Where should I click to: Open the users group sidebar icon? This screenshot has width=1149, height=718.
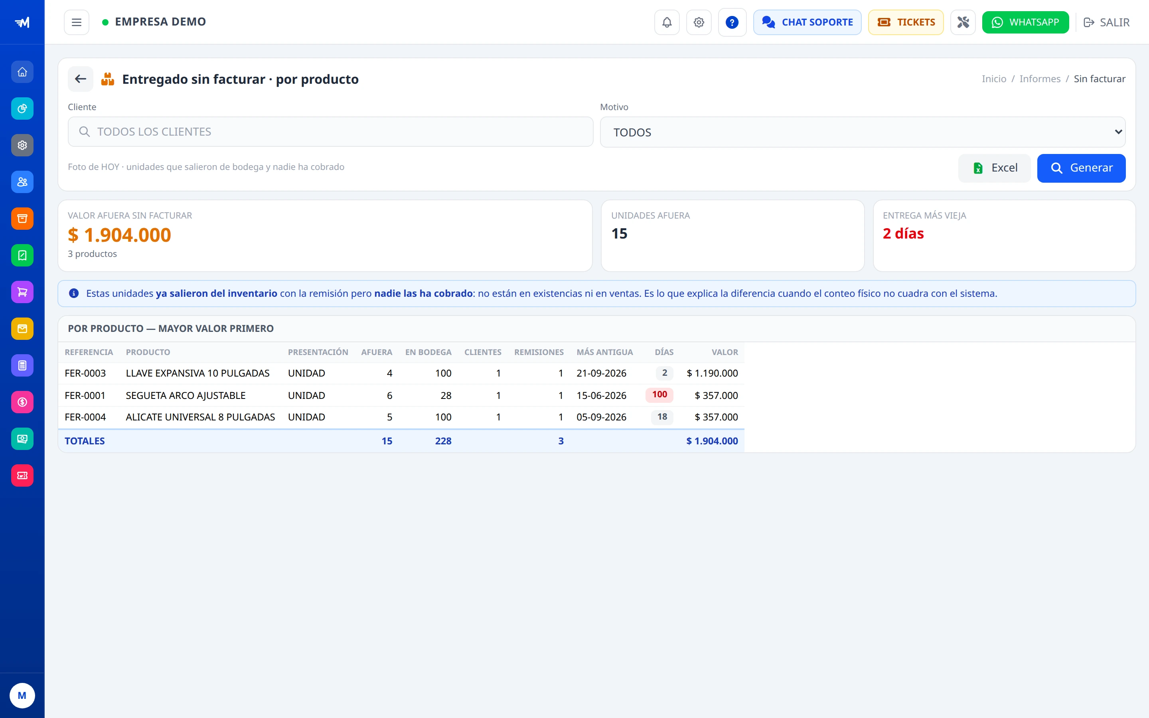coord(22,182)
